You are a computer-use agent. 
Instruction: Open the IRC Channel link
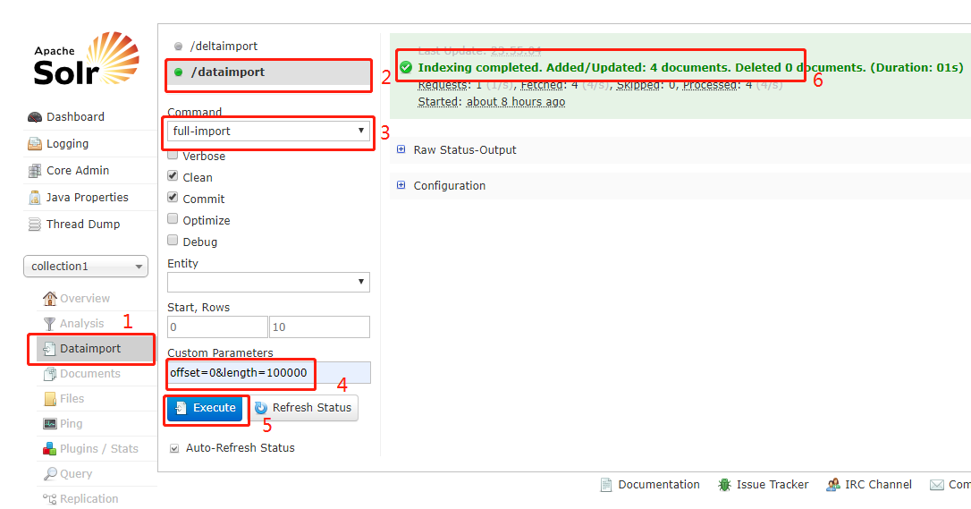coord(877,485)
